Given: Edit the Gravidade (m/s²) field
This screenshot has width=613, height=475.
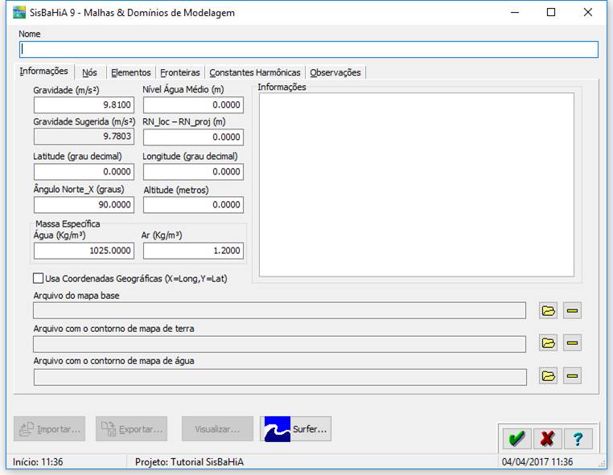Looking at the screenshot, I should click(x=84, y=105).
